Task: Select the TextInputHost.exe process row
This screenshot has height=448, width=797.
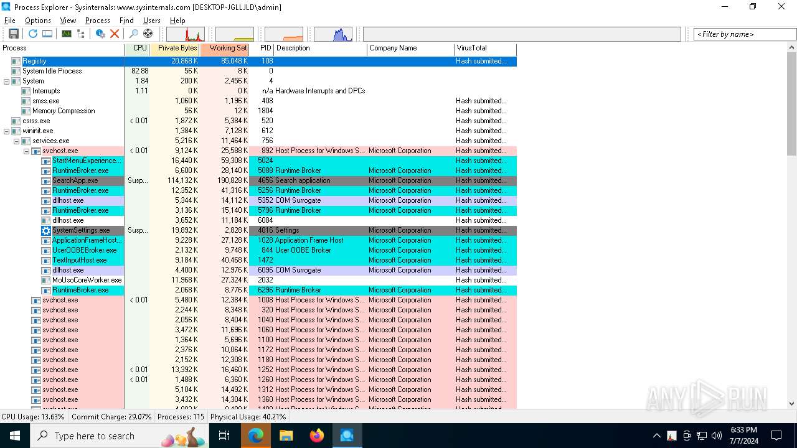Action: click(258, 260)
